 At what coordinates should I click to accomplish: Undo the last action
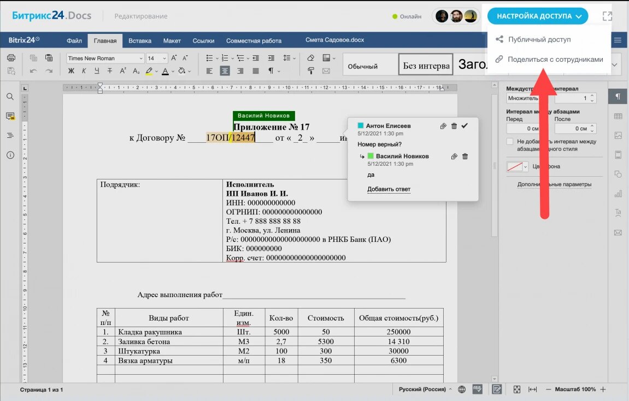pos(33,71)
